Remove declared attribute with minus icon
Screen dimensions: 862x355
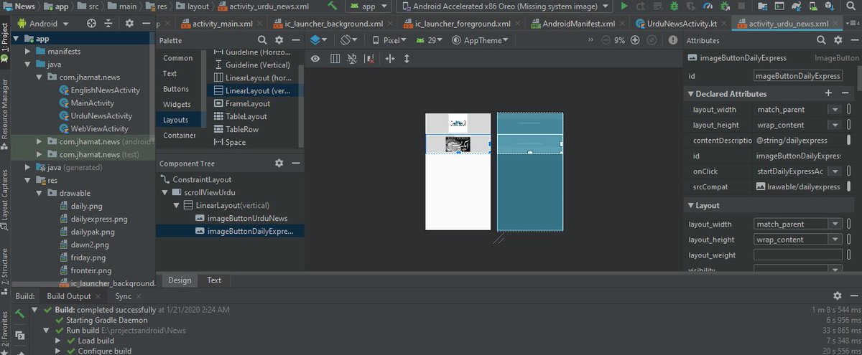845,93
